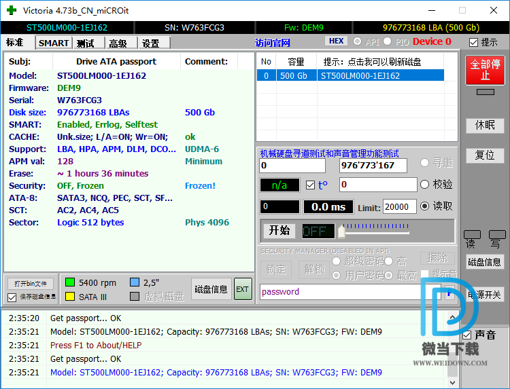Click the small indicator below 全部停止
510x389 pixels.
pyautogui.click(x=486, y=92)
